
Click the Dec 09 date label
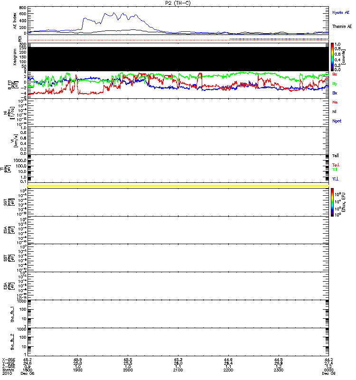[x=328, y=373]
